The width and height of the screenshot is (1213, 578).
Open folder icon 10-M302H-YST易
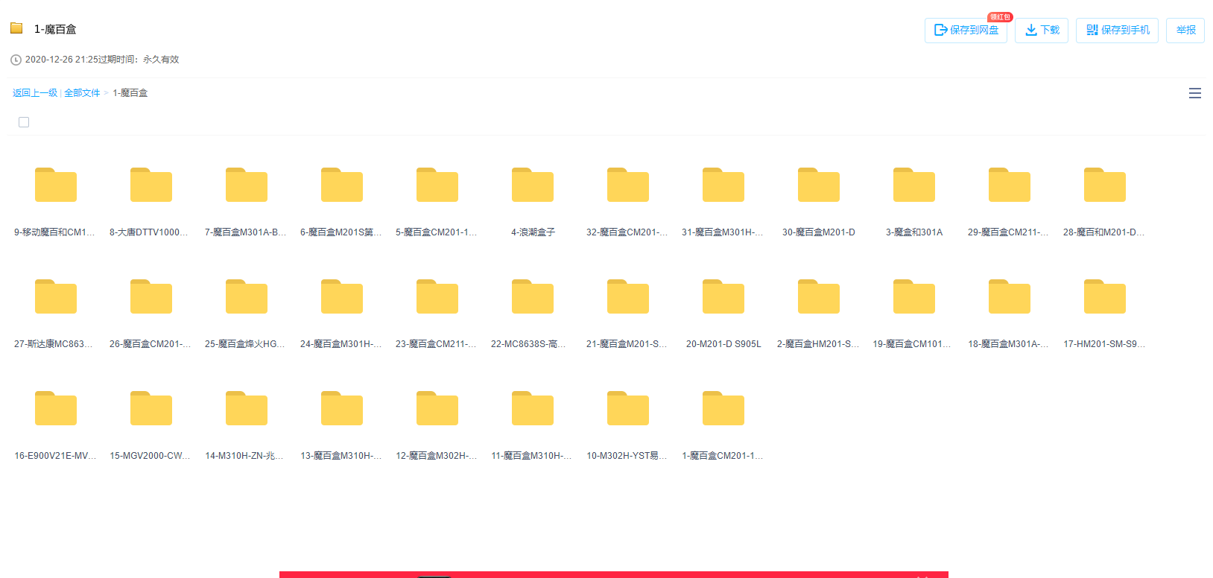coord(628,408)
